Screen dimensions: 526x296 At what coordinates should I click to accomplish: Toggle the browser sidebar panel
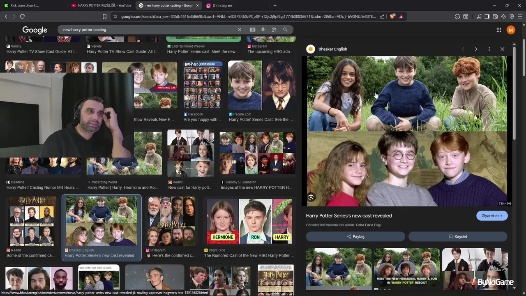tap(487, 16)
